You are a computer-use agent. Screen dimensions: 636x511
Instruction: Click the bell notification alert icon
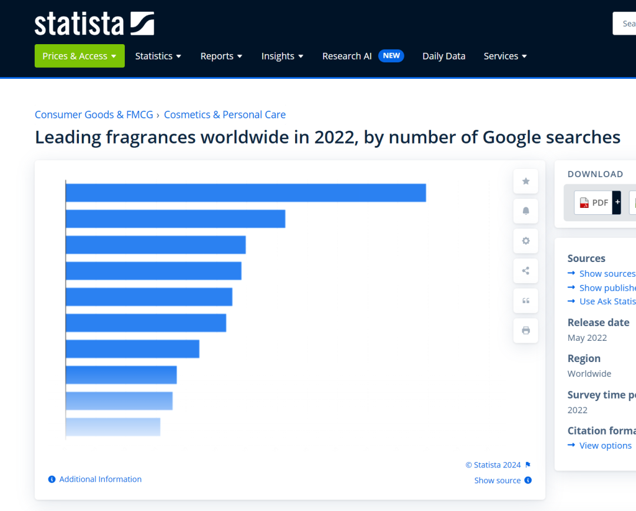(525, 211)
